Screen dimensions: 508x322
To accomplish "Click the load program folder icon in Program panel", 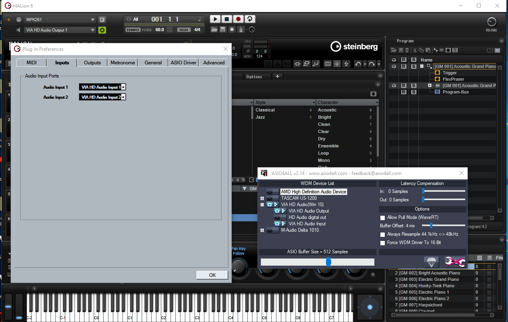I will [394, 50].
